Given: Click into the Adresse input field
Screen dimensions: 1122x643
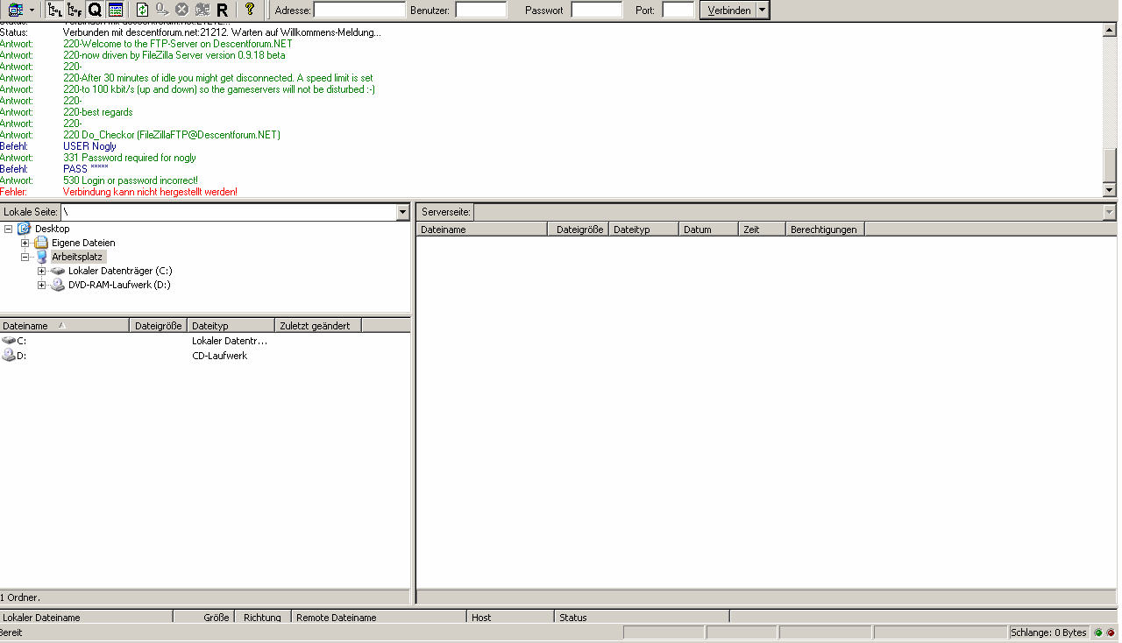Looking at the screenshot, I should click(359, 11).
